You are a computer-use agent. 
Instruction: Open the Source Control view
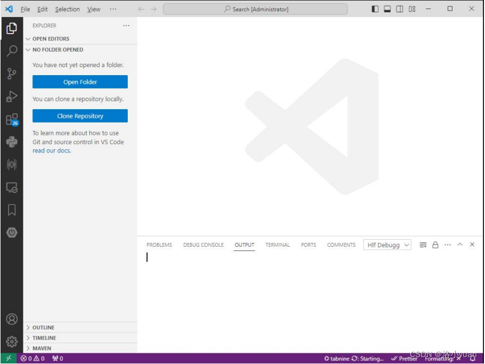(x=12, y=74)
